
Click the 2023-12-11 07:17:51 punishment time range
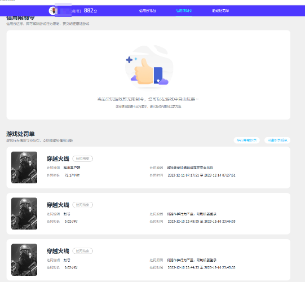click(201, 175)
